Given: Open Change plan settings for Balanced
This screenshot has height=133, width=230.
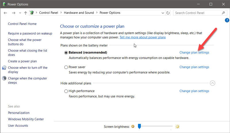Looking at the screenshot, I should 194,53.
